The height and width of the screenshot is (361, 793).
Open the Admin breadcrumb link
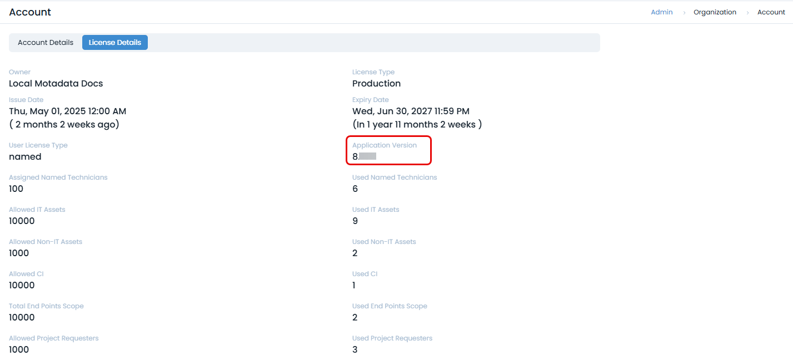(x=661, y=12)
